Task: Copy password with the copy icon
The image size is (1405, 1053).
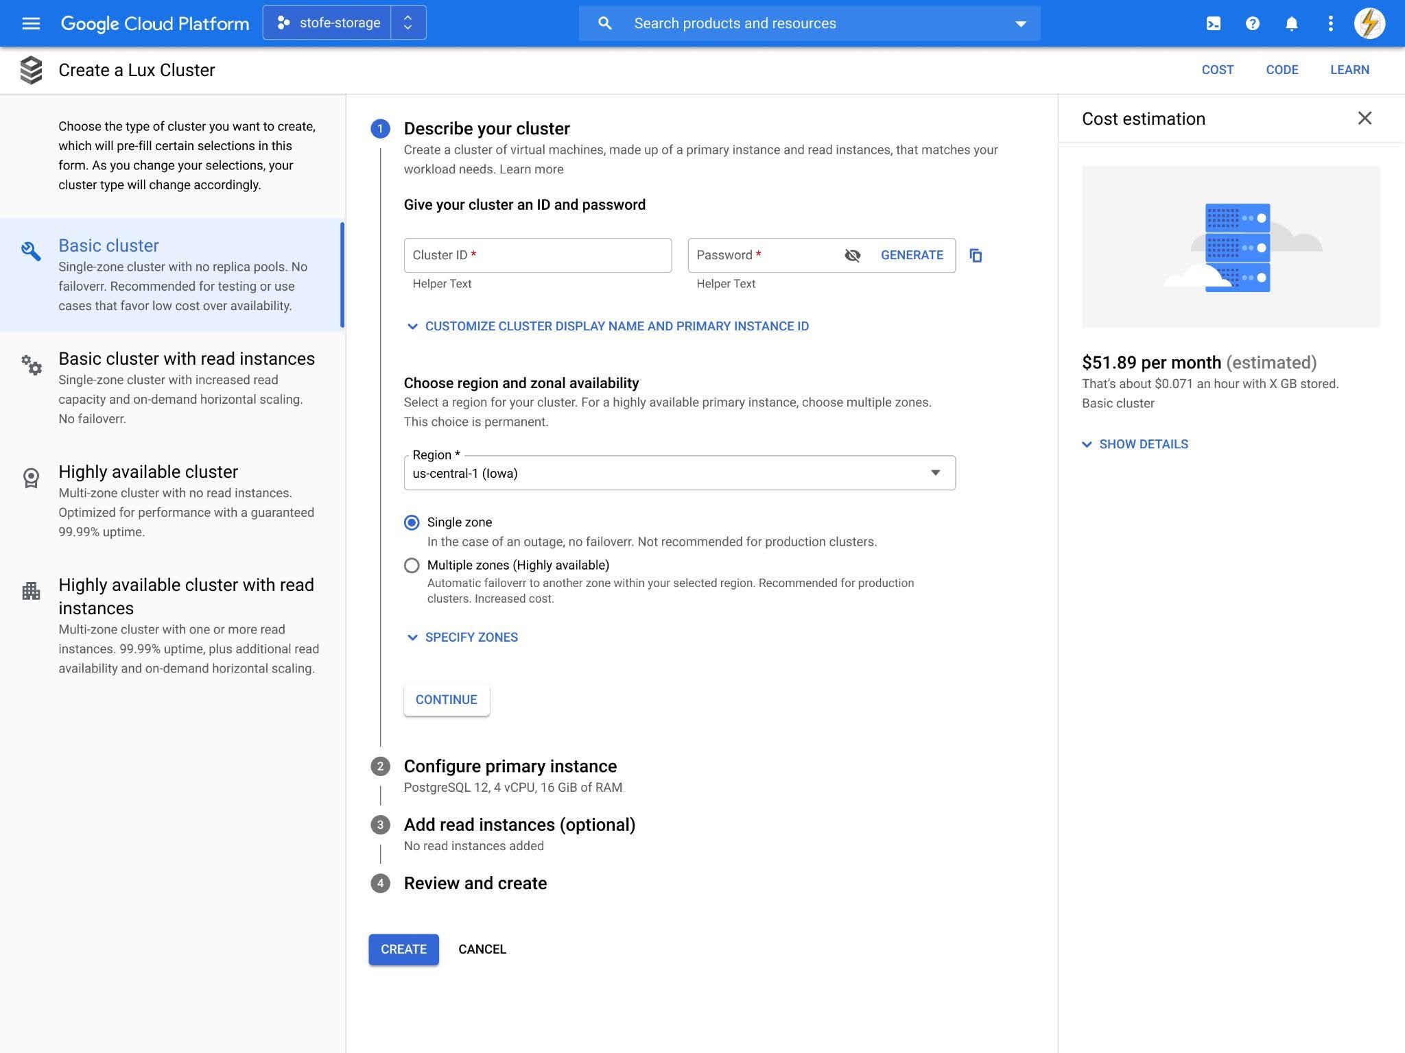Action: tap(976, 256)
